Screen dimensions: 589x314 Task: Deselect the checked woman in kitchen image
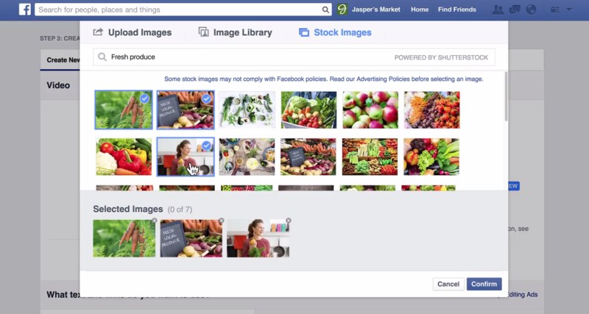pos(206,145)
